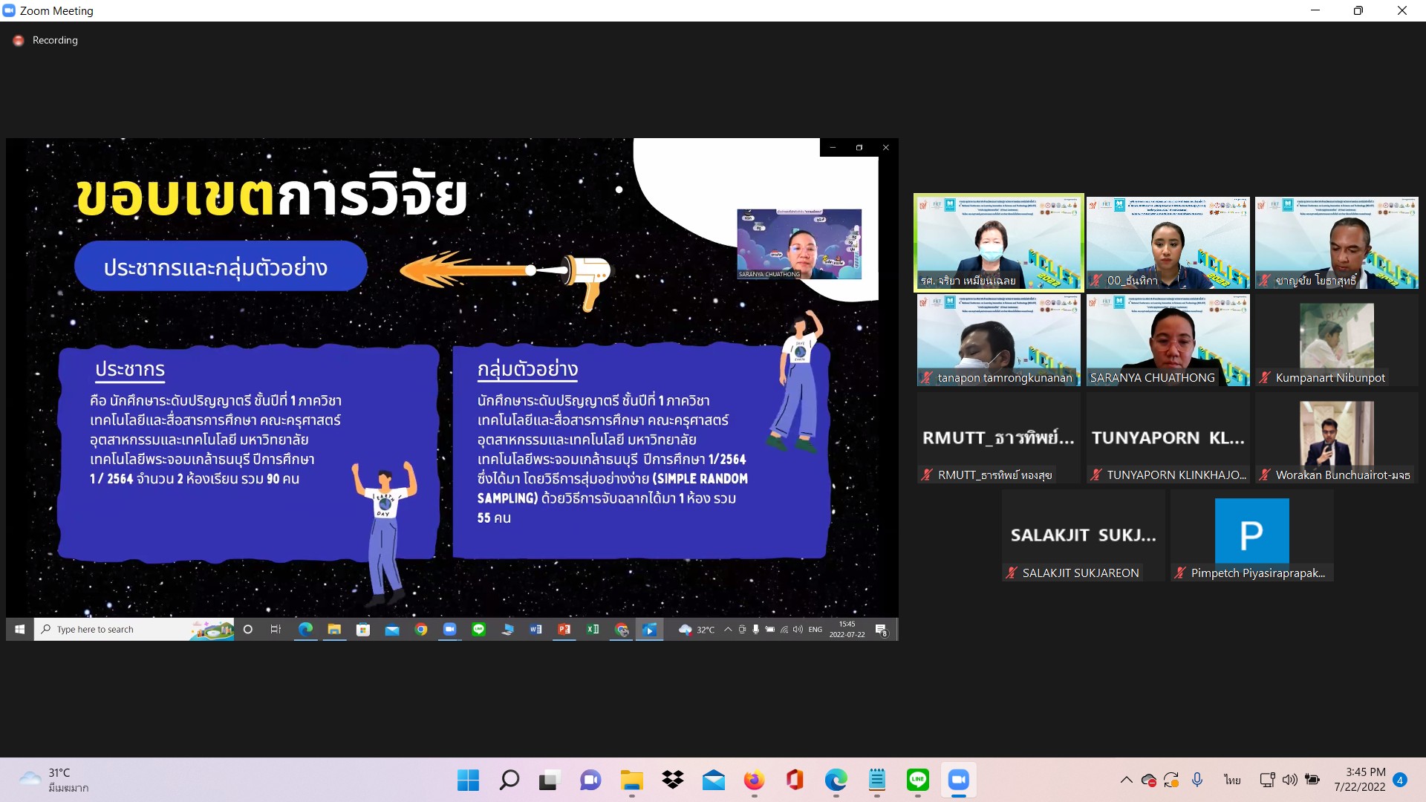Open File Explorer from the taskbar

[x=631, y=780]
